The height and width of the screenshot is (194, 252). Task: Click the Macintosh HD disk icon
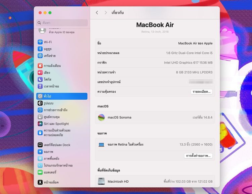101,181
